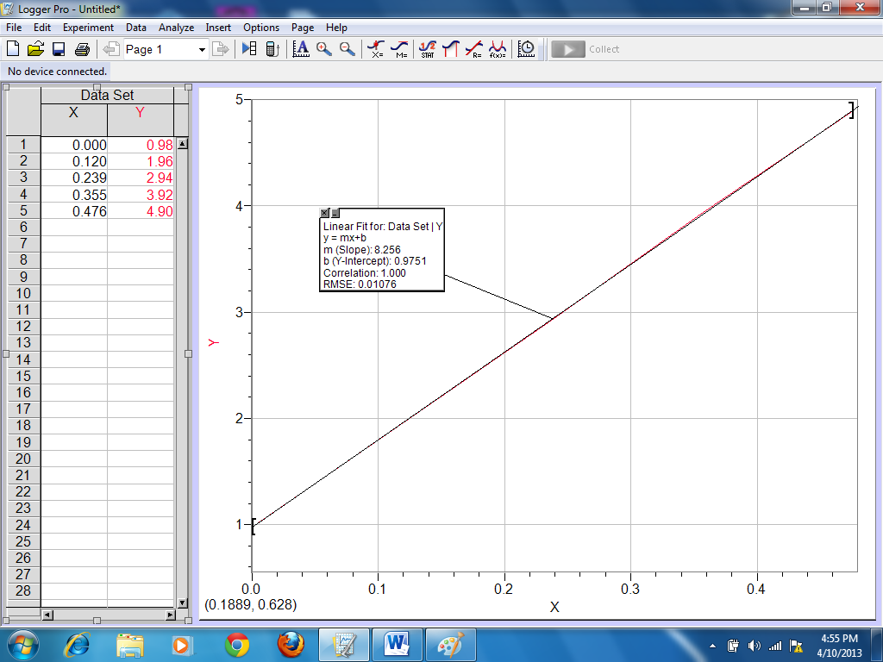
Task: Open the Insert menu
Action: pos(218,28)
